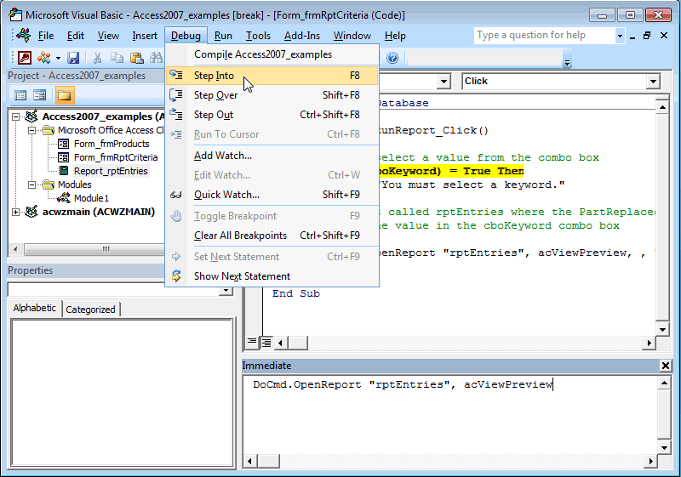The height and width of the screenshot is (477, 681).
Task: Switch to Full Module View in code window
Action: pyautogui.click(x=266, y=343)
